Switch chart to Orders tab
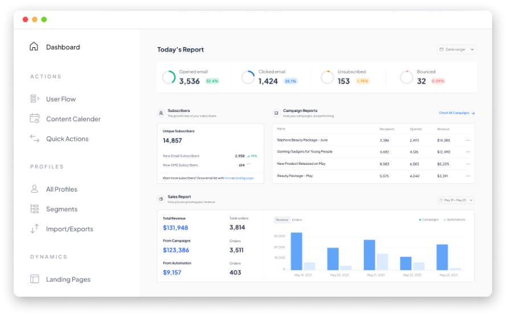Image resolution: width=508 pixels, height=316 pixels. tap(297, 219)
